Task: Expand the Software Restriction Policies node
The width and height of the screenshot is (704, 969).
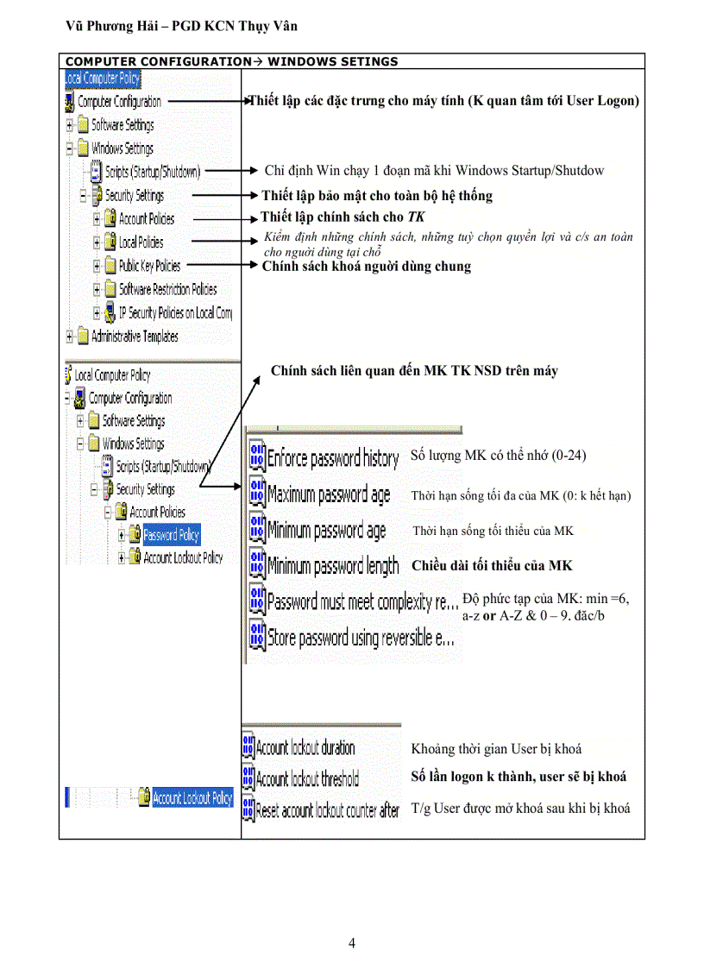Action: pos(95,289)
